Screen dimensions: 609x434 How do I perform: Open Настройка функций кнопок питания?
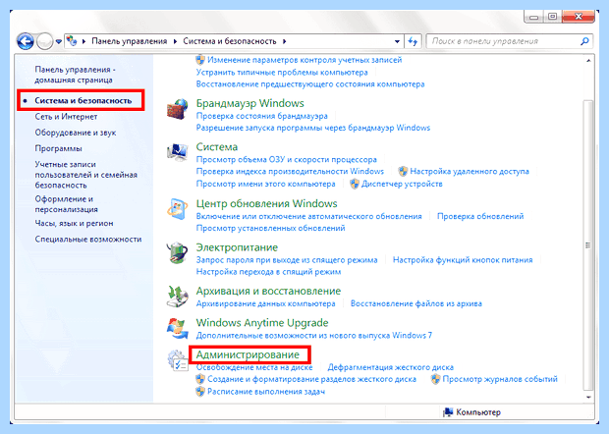tap(463, 260)
